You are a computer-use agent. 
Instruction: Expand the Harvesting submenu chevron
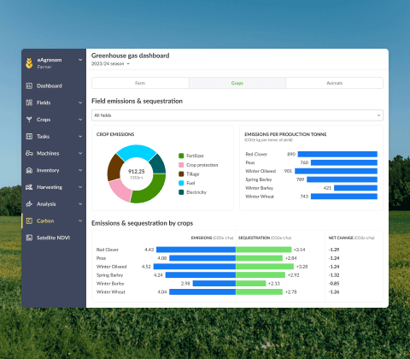coord(80,187)
